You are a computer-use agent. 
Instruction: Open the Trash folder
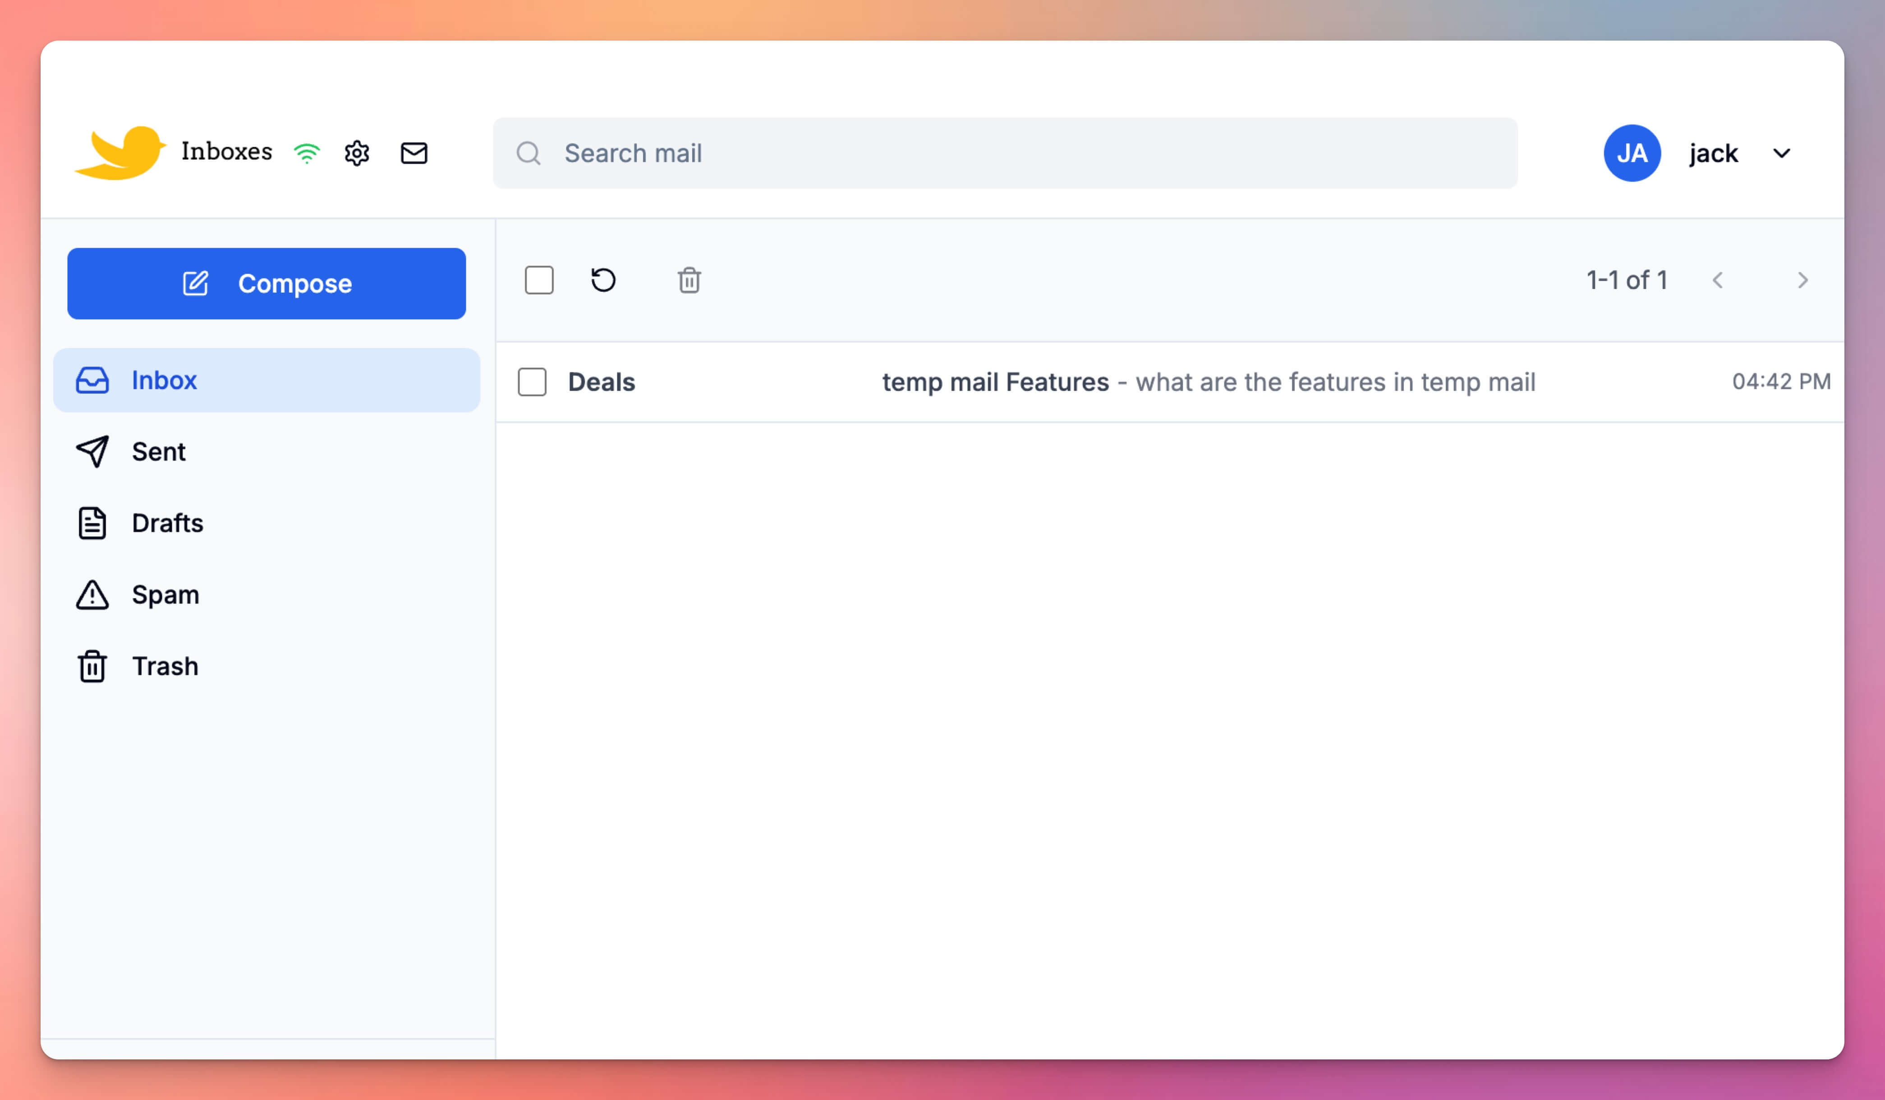[165, 665]
